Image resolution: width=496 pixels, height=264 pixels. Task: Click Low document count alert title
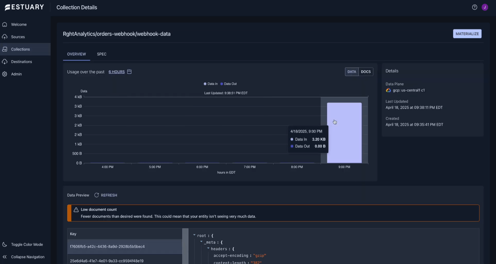(99, 210)
